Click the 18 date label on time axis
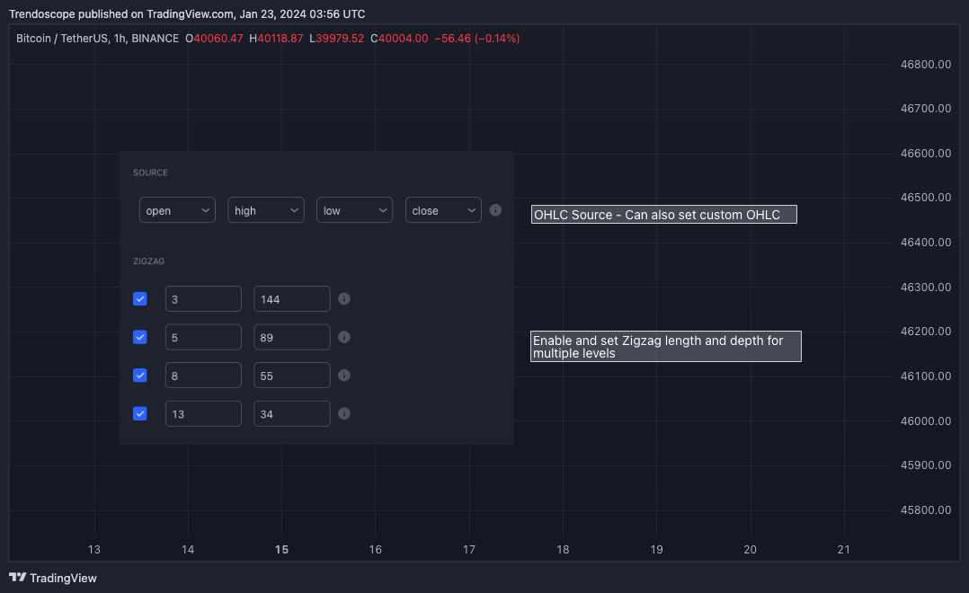The height and width of the screenshot is (593, 969). tap(563, 549)
